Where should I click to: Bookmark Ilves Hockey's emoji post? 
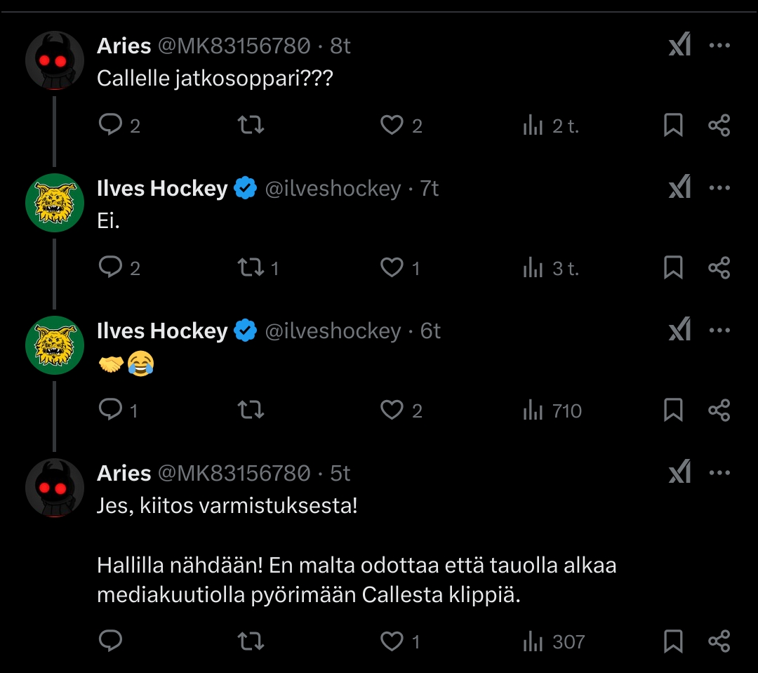point(673,411)
